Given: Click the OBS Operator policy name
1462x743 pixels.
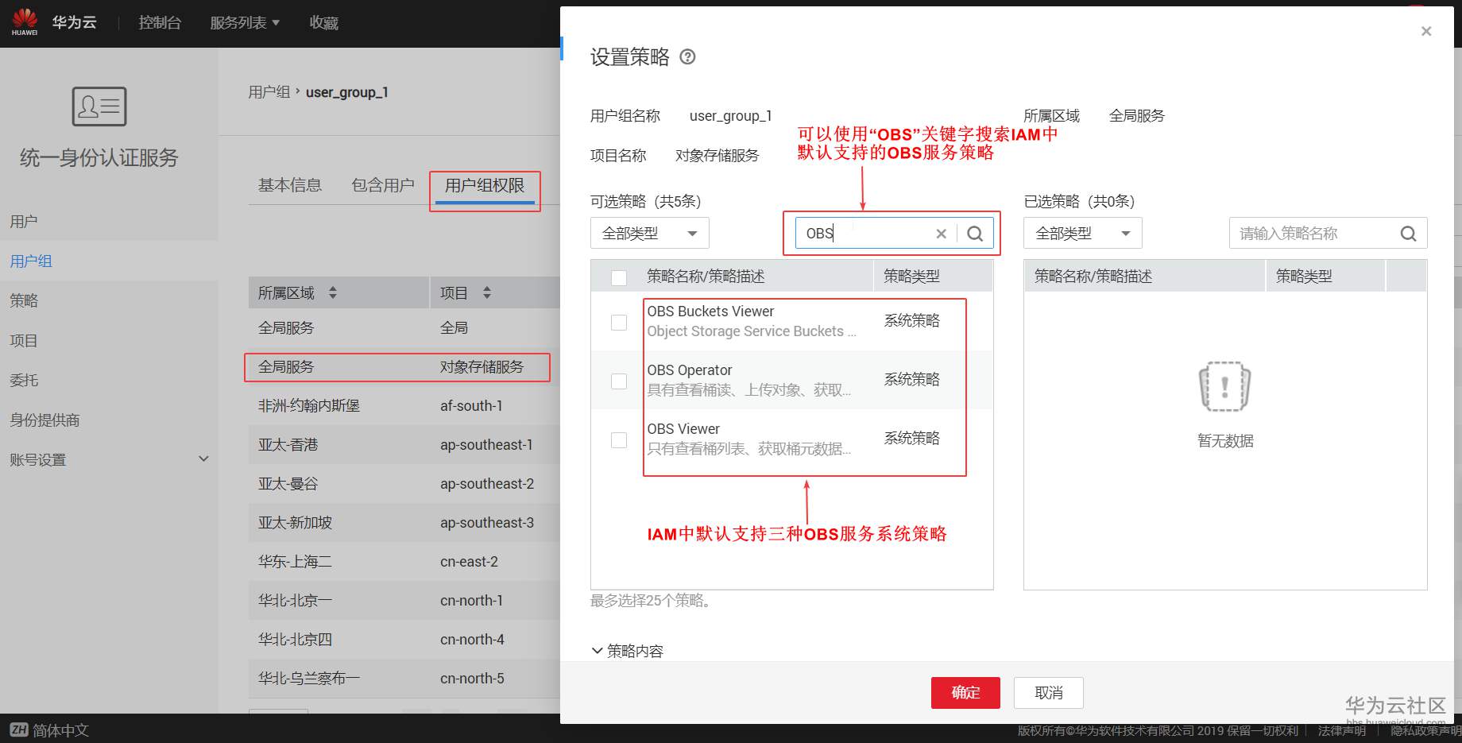Looking at the screenshot, I should 690,370.
